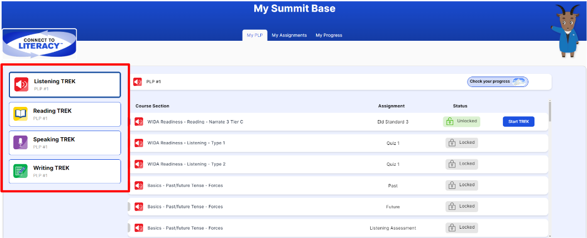Click speaker icon on the Future assignment row
This screenshot has width=587, height=238.
pyautogui.click(x=139, y=207)
